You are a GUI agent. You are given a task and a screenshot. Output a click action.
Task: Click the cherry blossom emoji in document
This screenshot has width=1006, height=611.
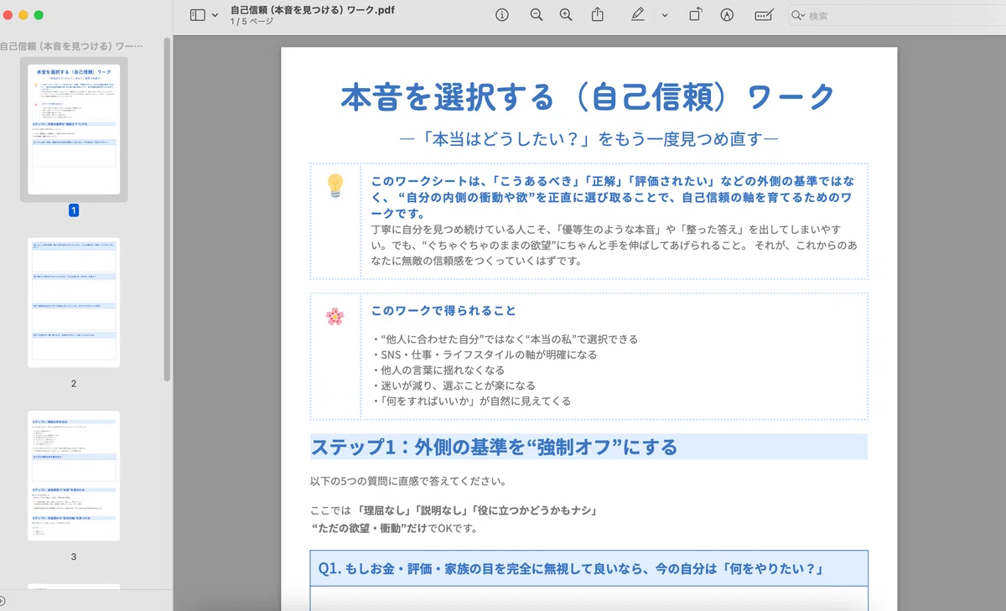point(335,316)
